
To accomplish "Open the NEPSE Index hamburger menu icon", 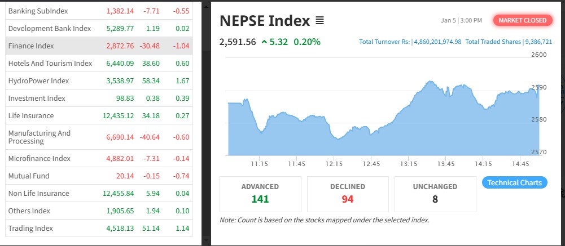I will coord(319,21).
